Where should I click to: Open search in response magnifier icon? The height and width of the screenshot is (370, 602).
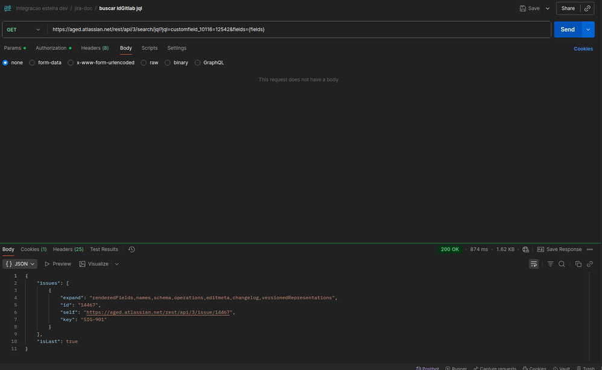coord(562,264)
